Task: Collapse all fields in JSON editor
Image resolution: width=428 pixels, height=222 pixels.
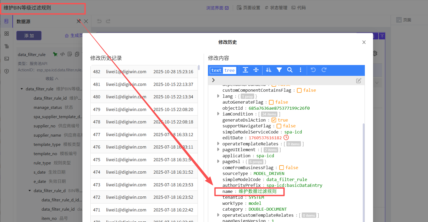Action: click(x=256, y=70)
